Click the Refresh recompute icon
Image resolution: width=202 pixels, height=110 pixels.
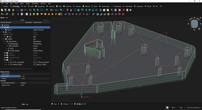13,14
